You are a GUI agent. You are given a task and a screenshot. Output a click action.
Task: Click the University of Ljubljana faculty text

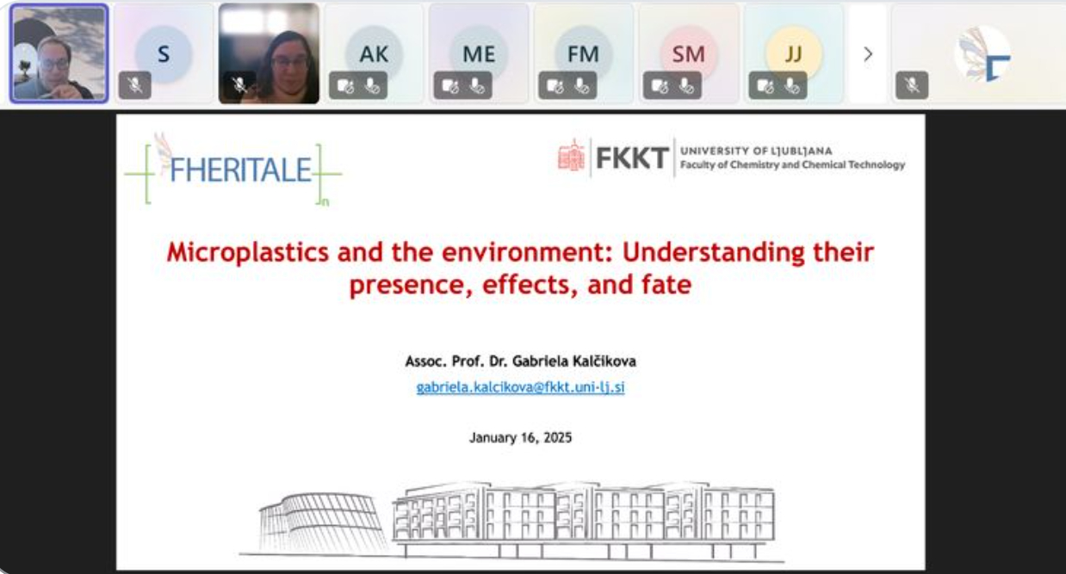pyautogui.click(x=791, y=157)
